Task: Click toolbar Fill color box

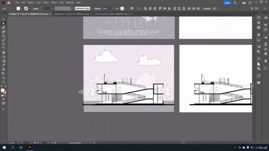Action: [x=3, y=90]
